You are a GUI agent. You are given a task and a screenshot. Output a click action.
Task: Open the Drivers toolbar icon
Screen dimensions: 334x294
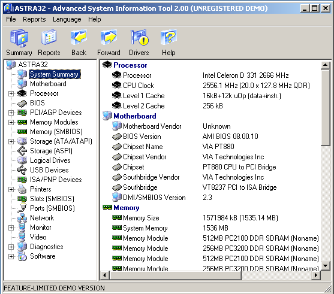pos(140,37)
